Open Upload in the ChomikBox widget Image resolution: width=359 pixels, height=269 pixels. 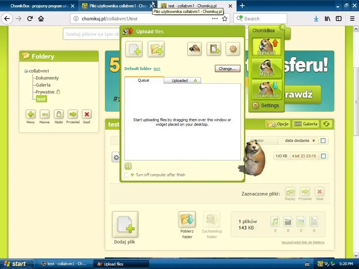tap(266, 47)
